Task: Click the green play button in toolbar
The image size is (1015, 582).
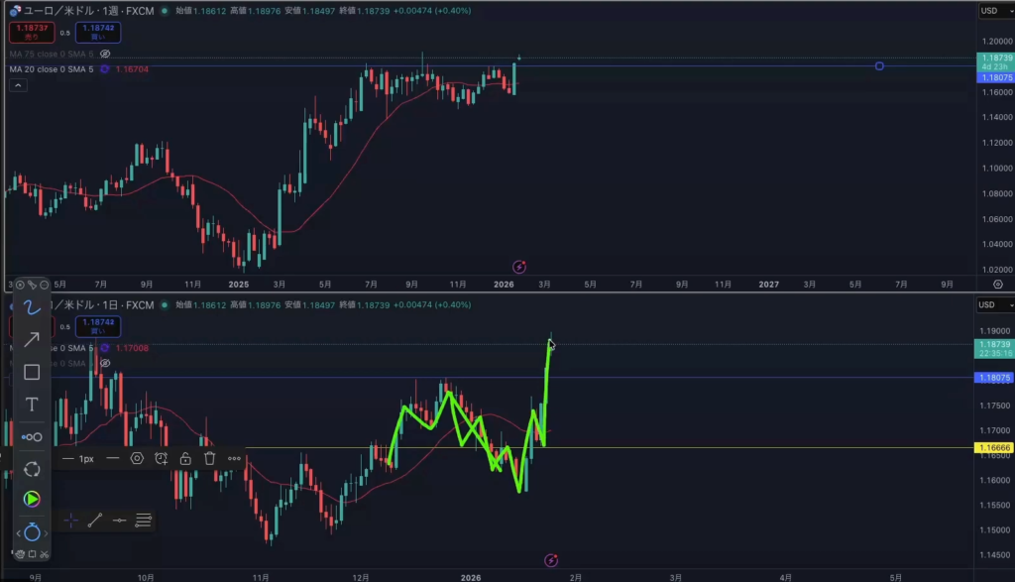Action: (x=32, y=499)
